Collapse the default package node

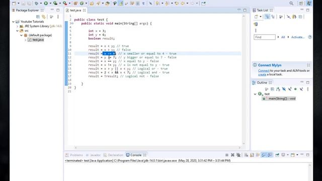[x=21, y=35]
